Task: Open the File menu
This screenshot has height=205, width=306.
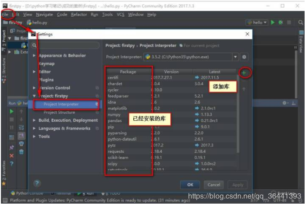Action: (x=5, y=15)
